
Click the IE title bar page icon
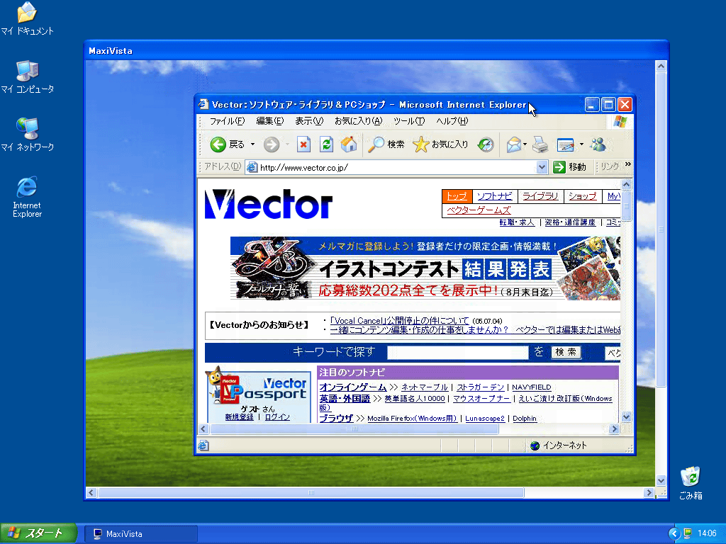203,104
